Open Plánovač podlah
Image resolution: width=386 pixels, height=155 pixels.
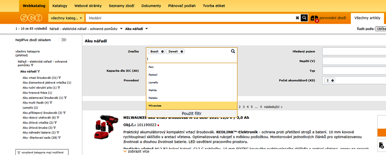point(182,6)
